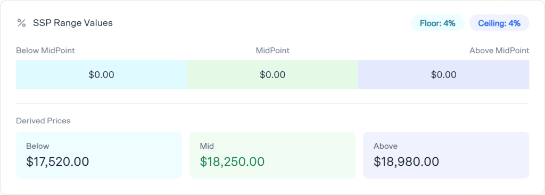Click the SSP Range Values heading
The image size is (545, 195).
point(73,23)
